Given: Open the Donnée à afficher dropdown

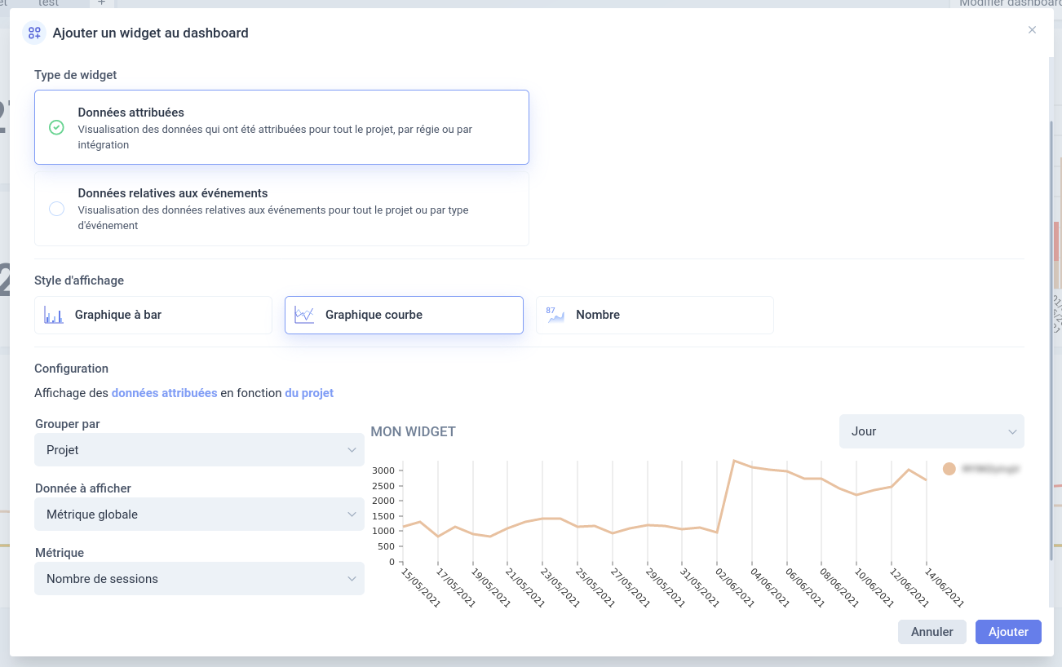Looking at the screenshot, I should click(x=199, y=515).
